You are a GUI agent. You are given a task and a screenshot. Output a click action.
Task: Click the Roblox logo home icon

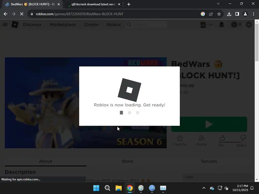(15, 25)
